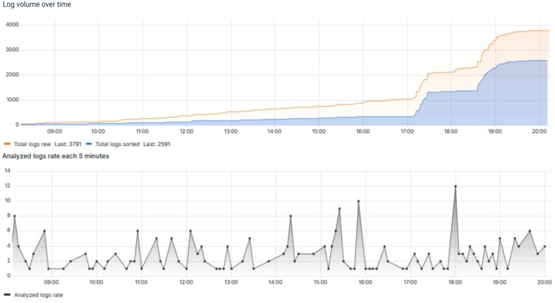Click the 12:00 label on log volume x-axis
The height and width of the screenshot is (303, 555).
point(186,131)
